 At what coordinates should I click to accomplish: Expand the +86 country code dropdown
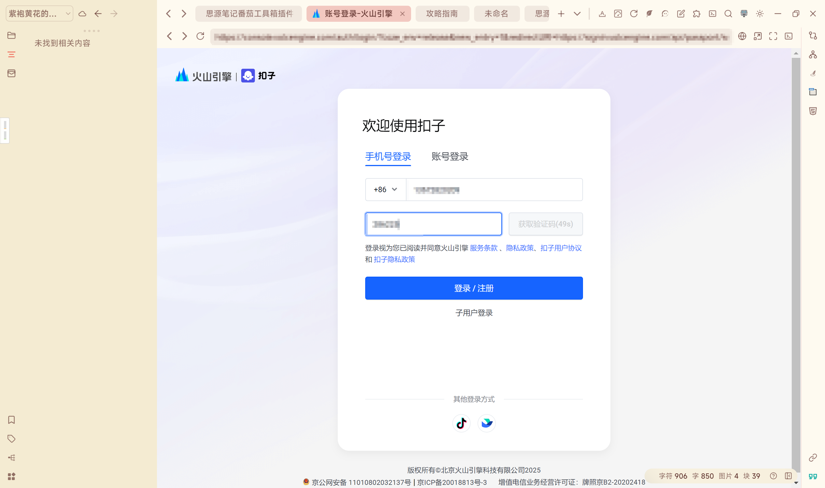pyautogui.click(x=385, y=189)
